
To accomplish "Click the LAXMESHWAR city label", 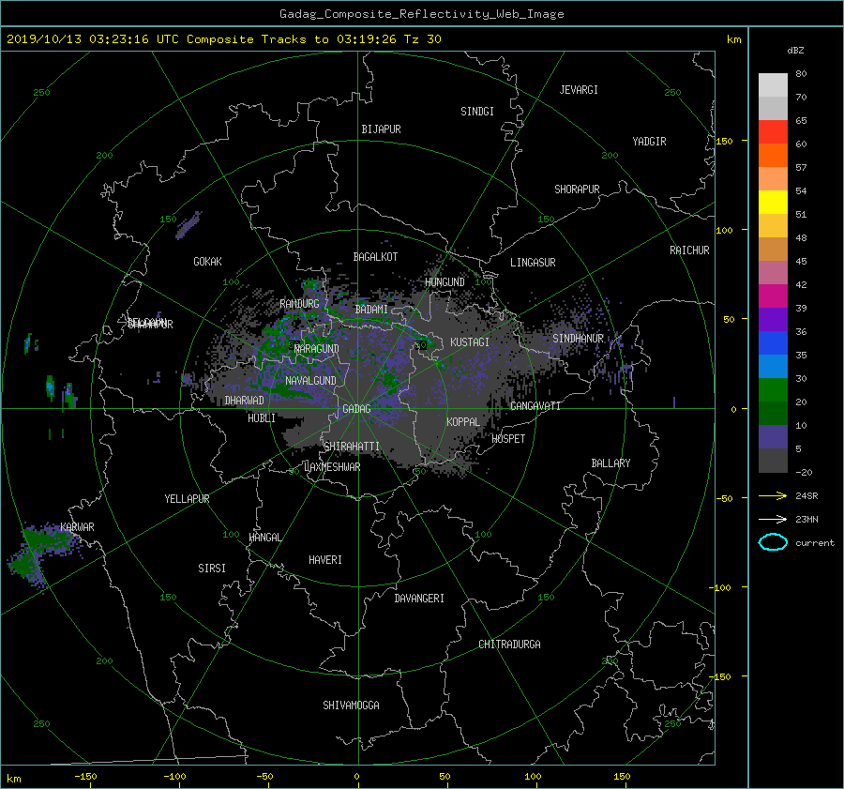I will (x=332, y=467).
